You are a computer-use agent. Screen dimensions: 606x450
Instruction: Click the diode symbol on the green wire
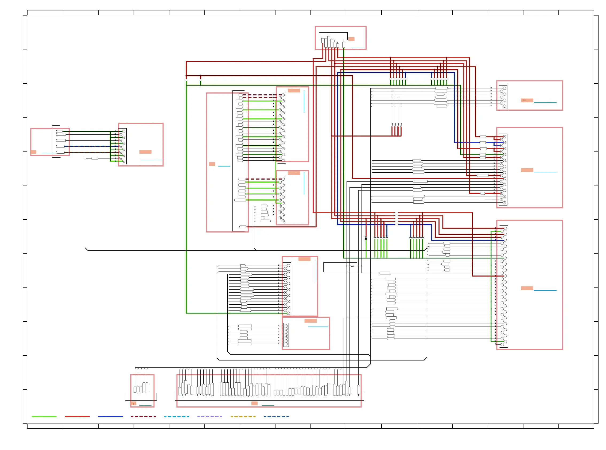tap(366, 238)
